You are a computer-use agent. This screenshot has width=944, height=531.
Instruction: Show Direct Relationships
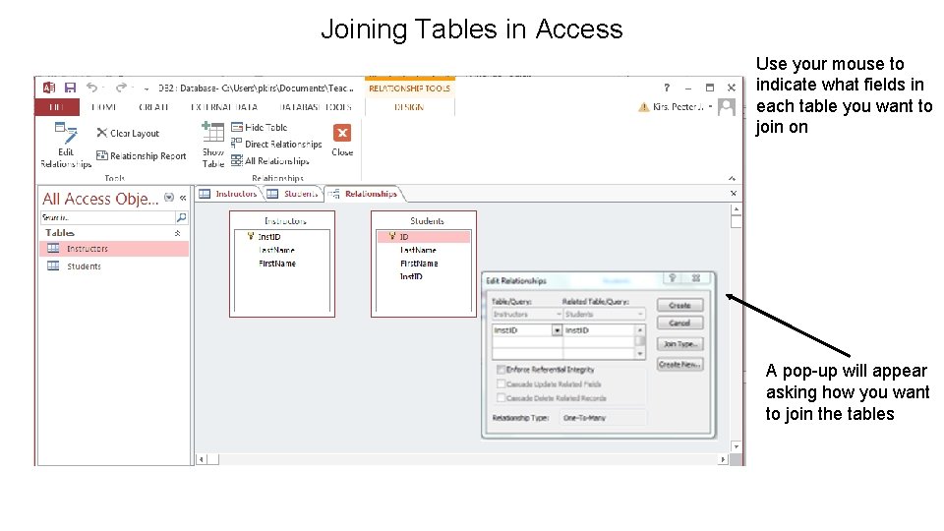[x=277, y=144]
